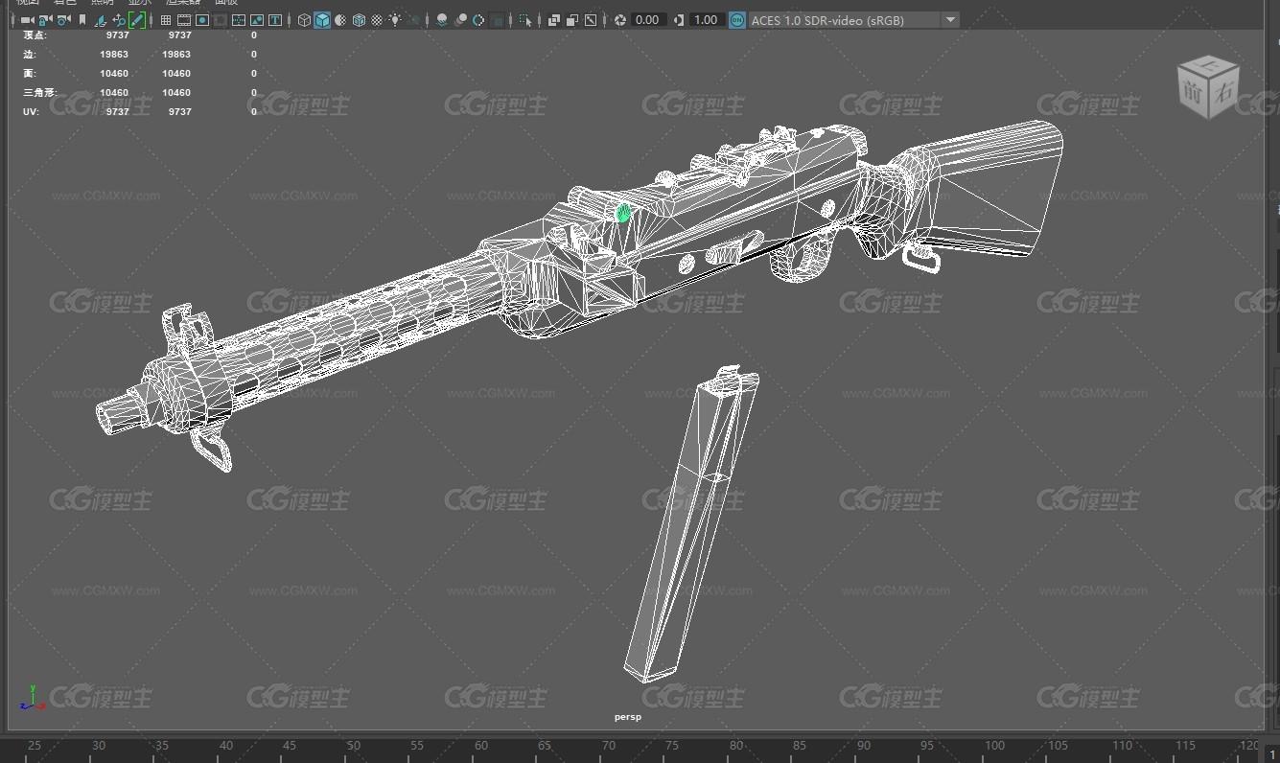Click the gamma field showing 1.00

(x=706, y=19)
